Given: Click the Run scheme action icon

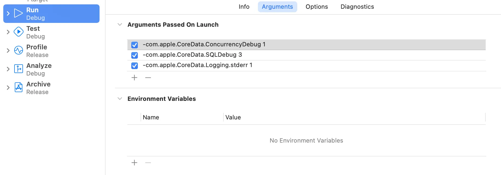Looking at the screenshot, I should click(x=18, y=13).
